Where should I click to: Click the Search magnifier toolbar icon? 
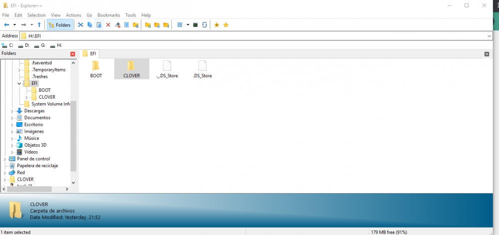tap(136, 25)
